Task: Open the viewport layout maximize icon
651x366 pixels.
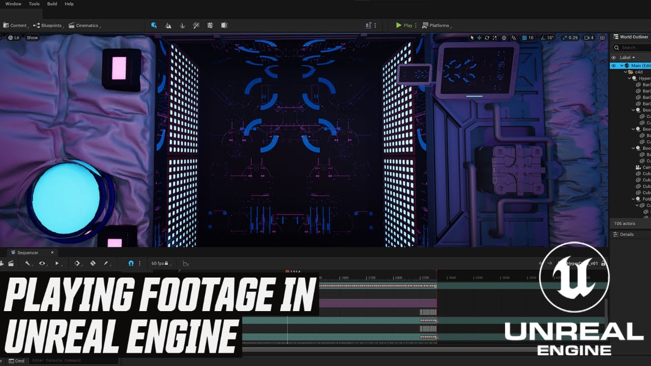Action: 603,38
